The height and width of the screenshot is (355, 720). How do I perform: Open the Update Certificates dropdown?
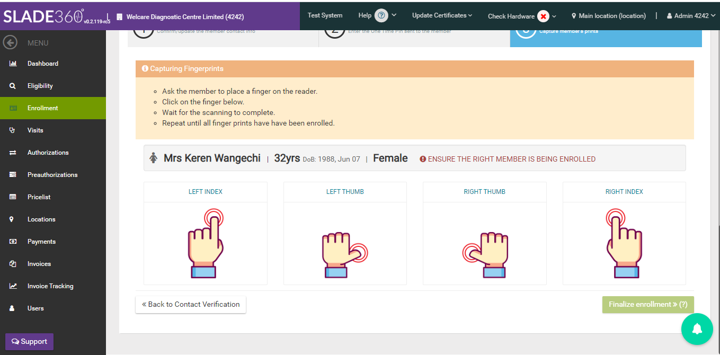point(442,15)
